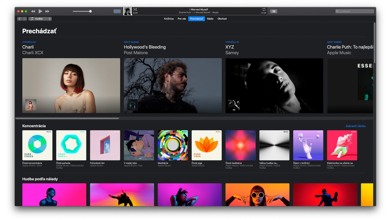Viewport: 391px width, 220px height.
Task: Adjust the volume slider knob
Action: [x=90, y=11]
